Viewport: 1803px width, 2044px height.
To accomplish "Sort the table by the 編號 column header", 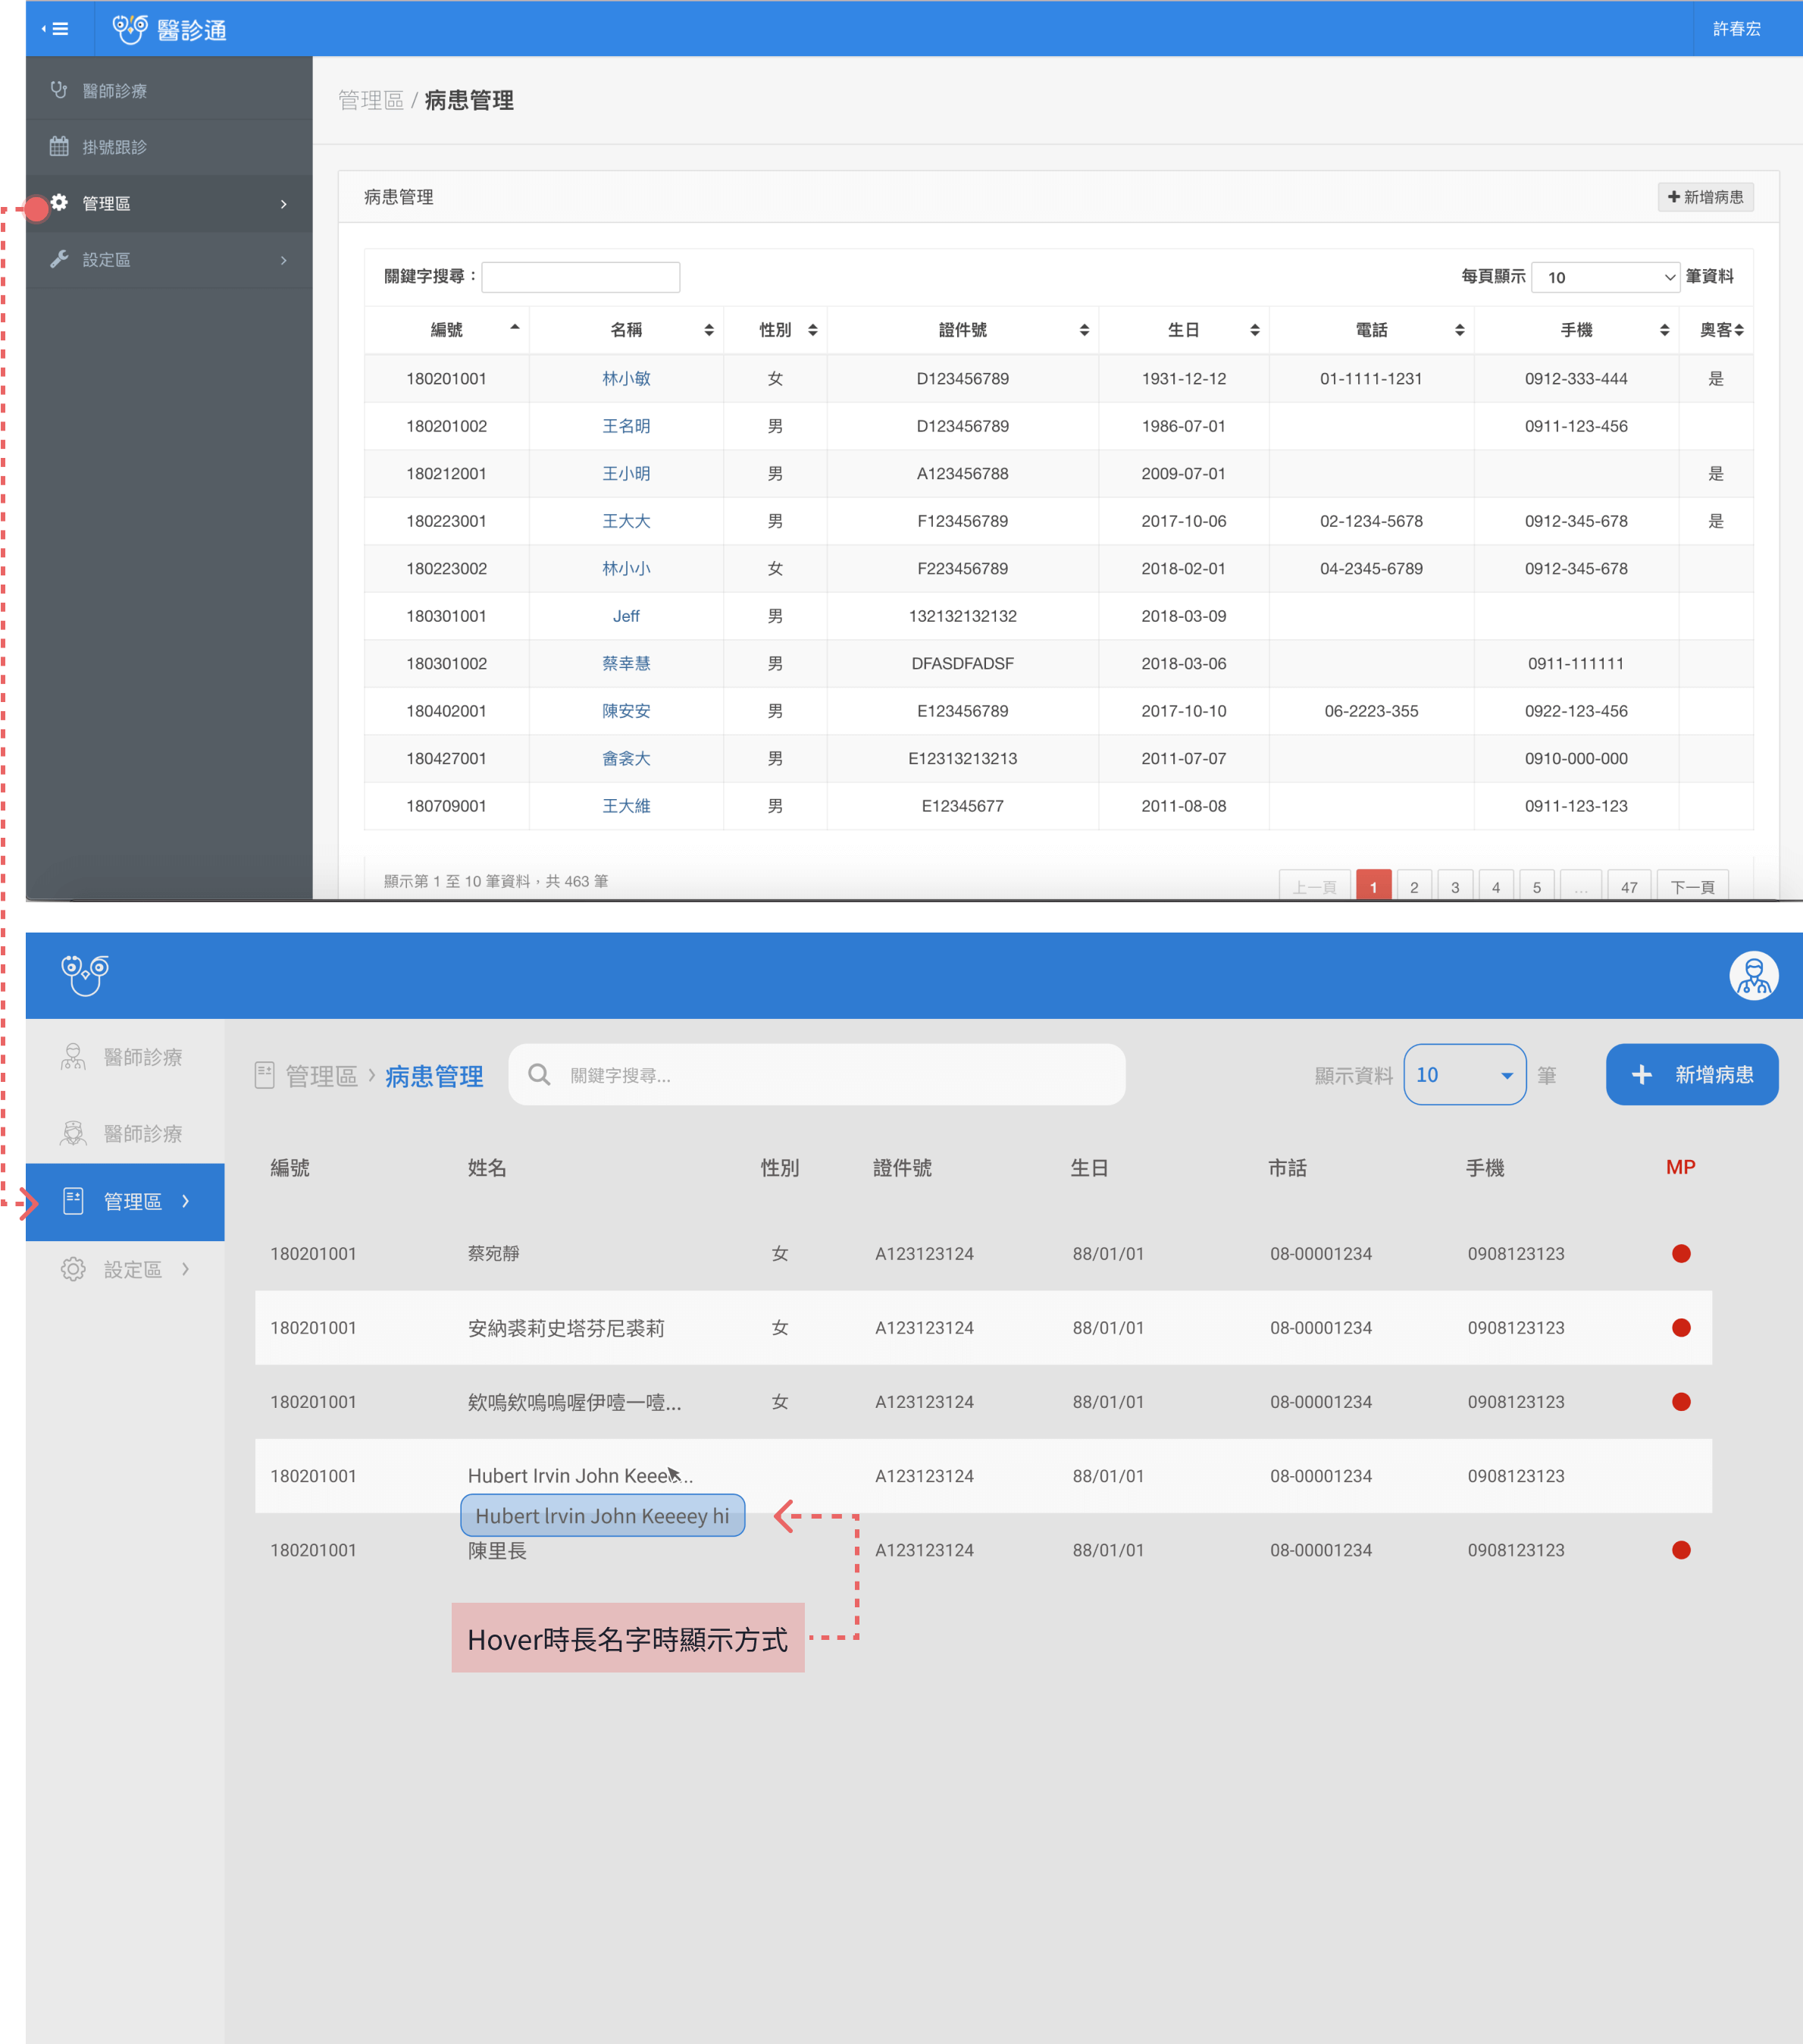I will click(446, 330).
